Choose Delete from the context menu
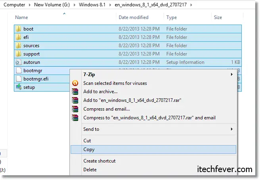Screen dimensions: 260x180 [x=90, y=170]
